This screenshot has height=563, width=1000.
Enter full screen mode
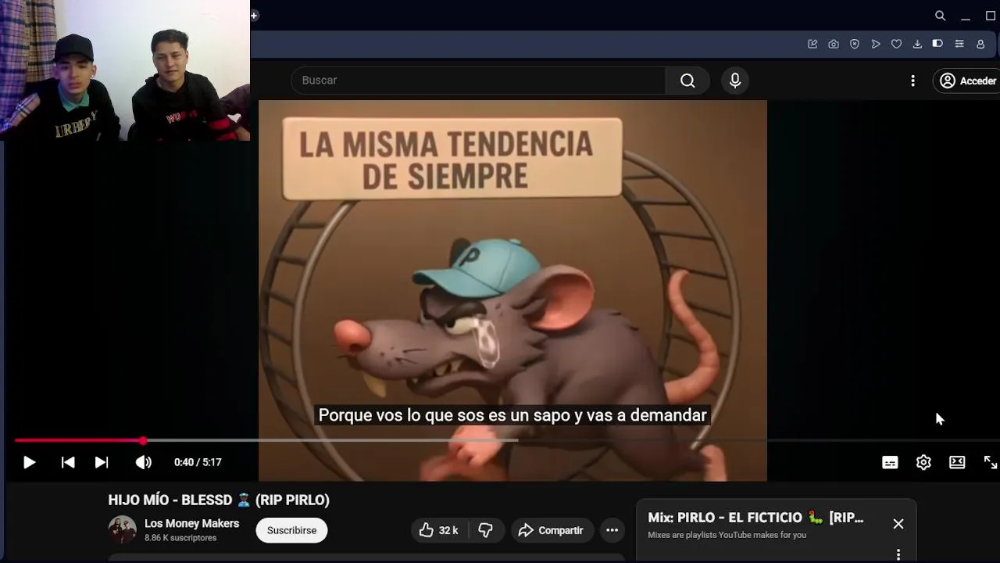tap(991, 462)
